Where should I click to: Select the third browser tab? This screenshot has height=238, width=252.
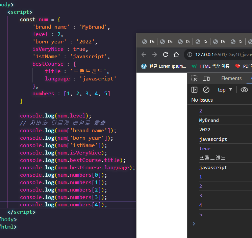(184, 42)
